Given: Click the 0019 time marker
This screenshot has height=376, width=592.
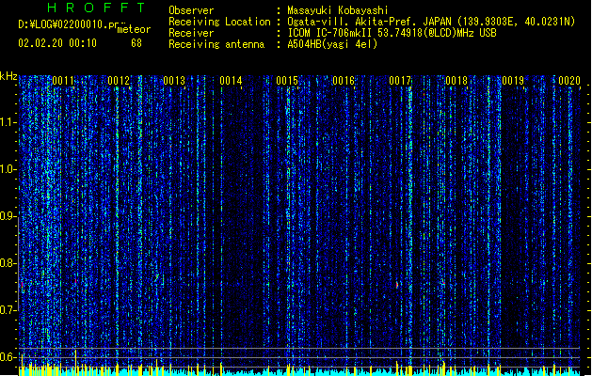Looking at the screenshot, I should (513, 81).
